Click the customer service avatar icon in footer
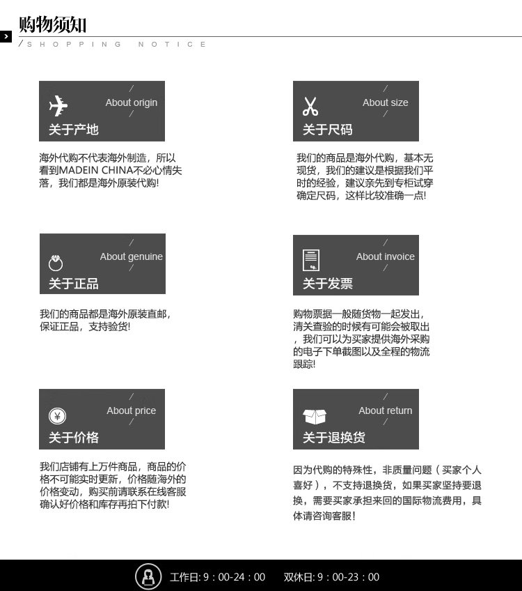This screenshot has height=591, width=522. pyautogui.click(x=148, y=576)
